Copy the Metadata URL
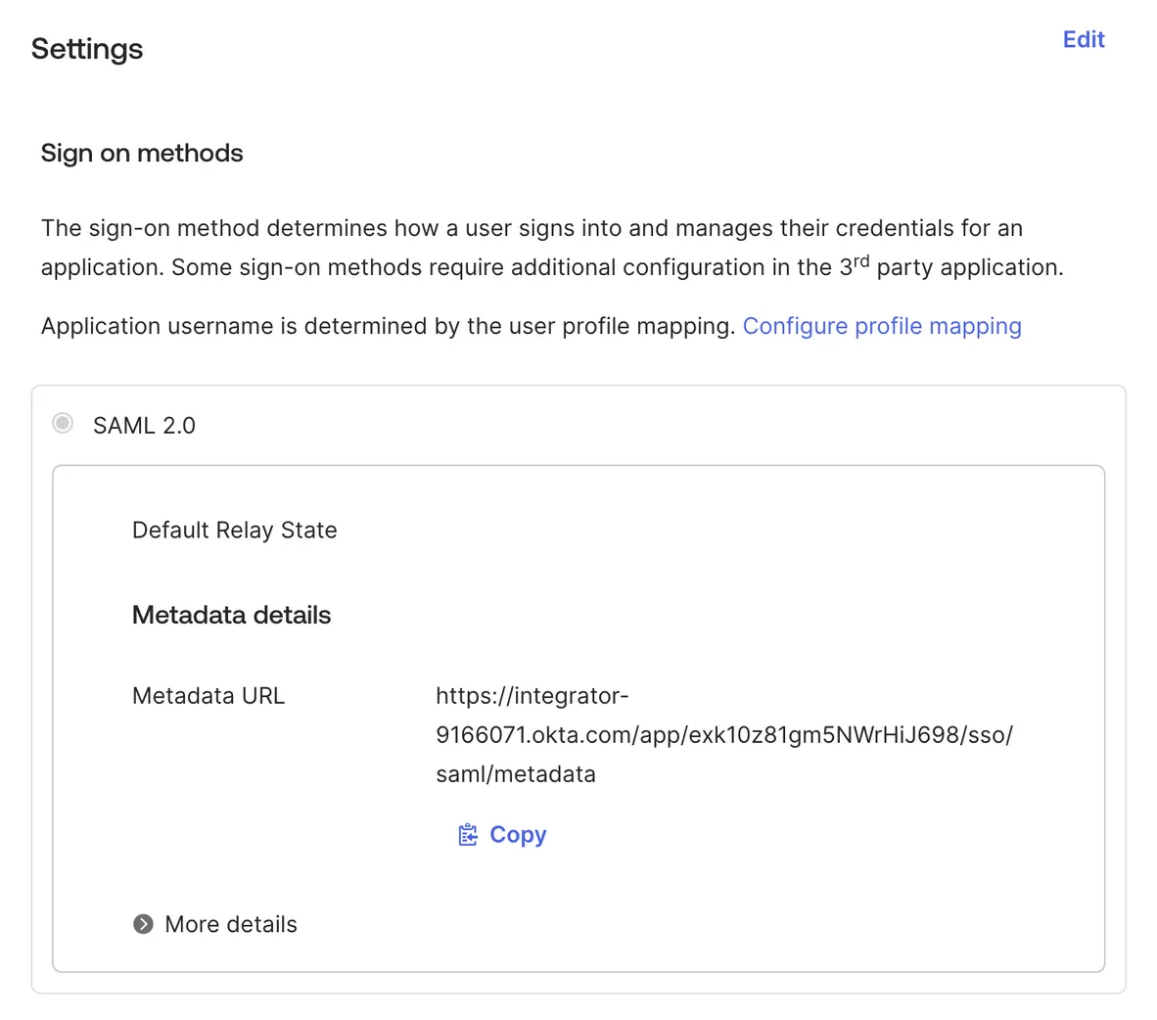This screenshot has width=1157, height=1020. point(502,835)
